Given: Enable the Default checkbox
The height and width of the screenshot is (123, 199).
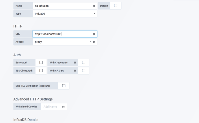Looking at the screenshot, I should 116,6.
